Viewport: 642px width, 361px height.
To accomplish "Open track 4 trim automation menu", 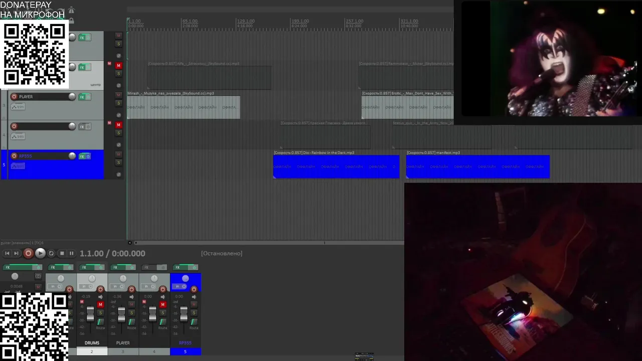I will tap(18, 136).
